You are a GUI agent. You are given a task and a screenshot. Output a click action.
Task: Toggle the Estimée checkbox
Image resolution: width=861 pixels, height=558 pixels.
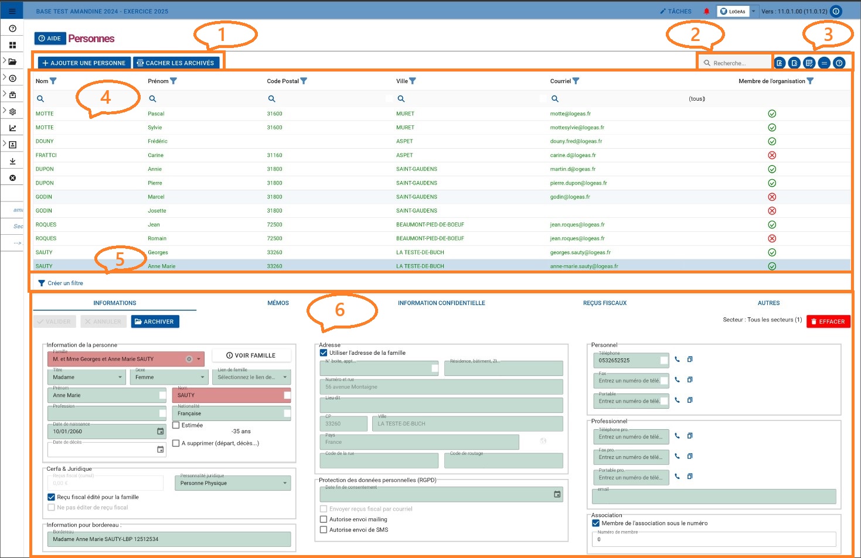pos(176,425)
